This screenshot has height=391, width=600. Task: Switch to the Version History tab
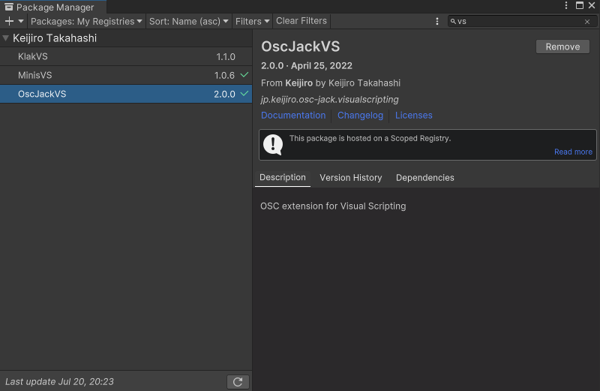350,178
